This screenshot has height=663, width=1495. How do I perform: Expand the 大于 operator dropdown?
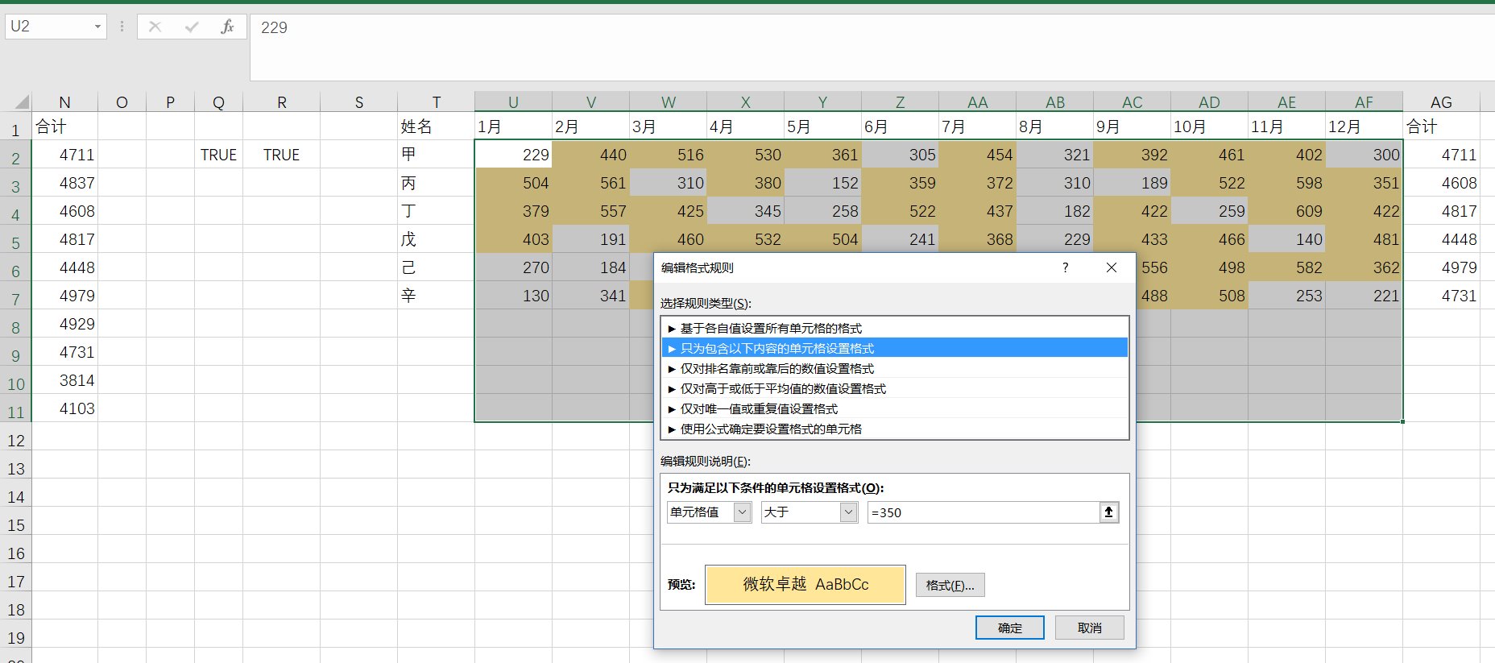point(848,512)
